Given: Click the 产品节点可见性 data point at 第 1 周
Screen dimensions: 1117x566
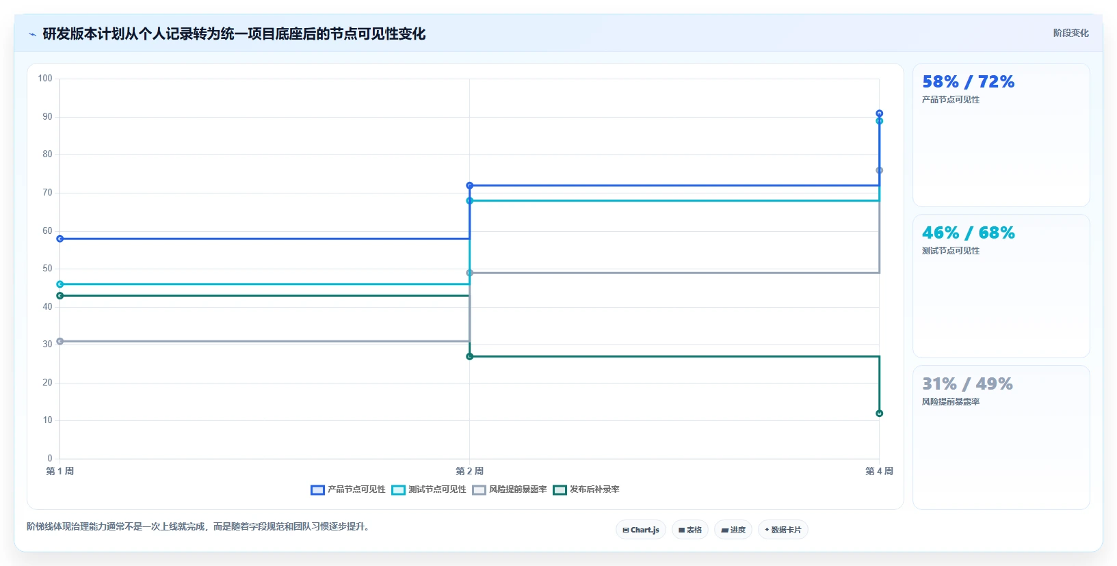Looking at the screenshot, I should (x=60, y=239).
